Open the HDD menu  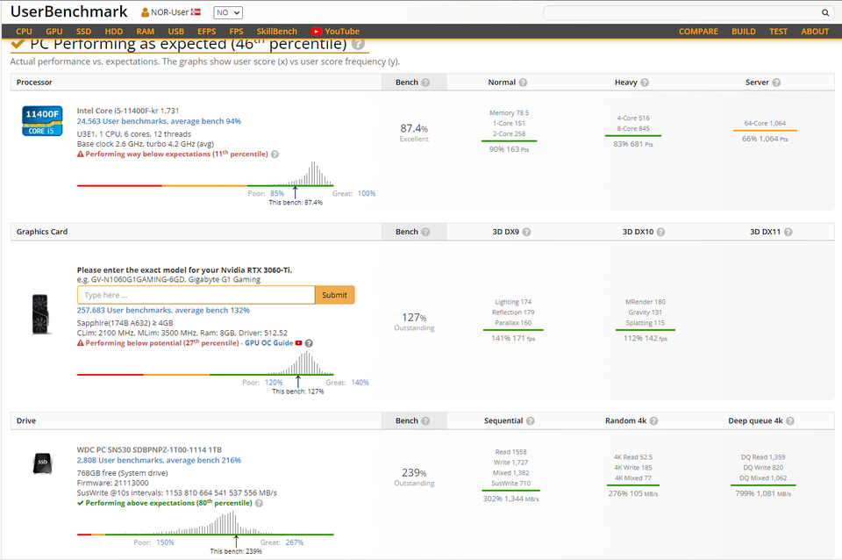point(114,32)
